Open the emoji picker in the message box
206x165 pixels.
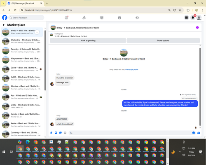[x=194, y=133]
